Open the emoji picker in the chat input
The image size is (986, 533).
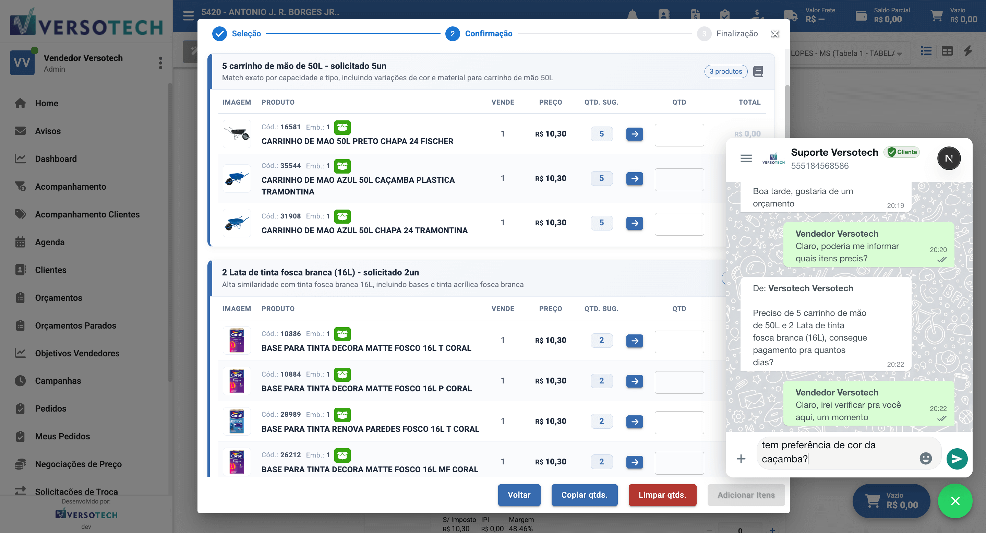click(x=926, y=458)
